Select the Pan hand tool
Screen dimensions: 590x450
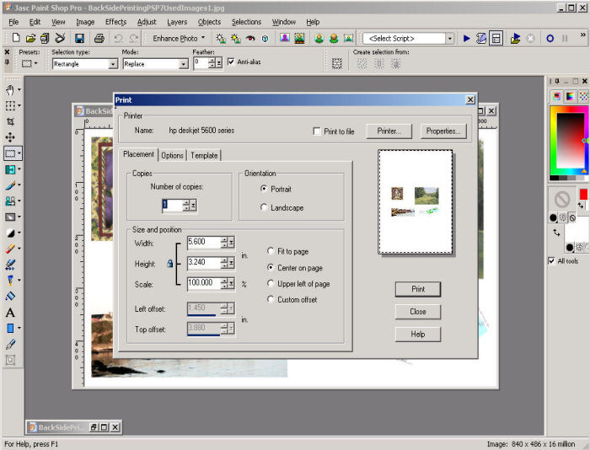coord(10,89)
